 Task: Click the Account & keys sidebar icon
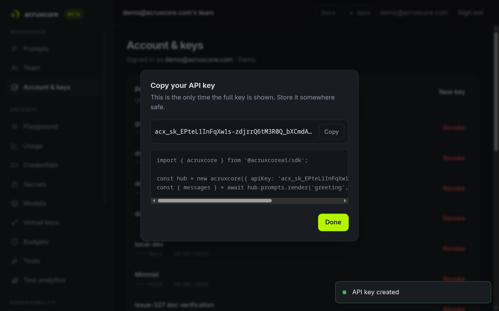[15, 87]
